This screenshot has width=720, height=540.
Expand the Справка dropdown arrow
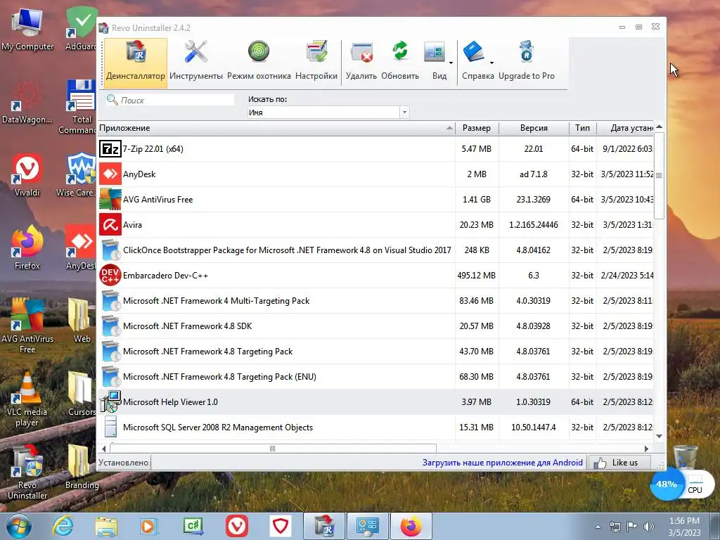[491, 63]
